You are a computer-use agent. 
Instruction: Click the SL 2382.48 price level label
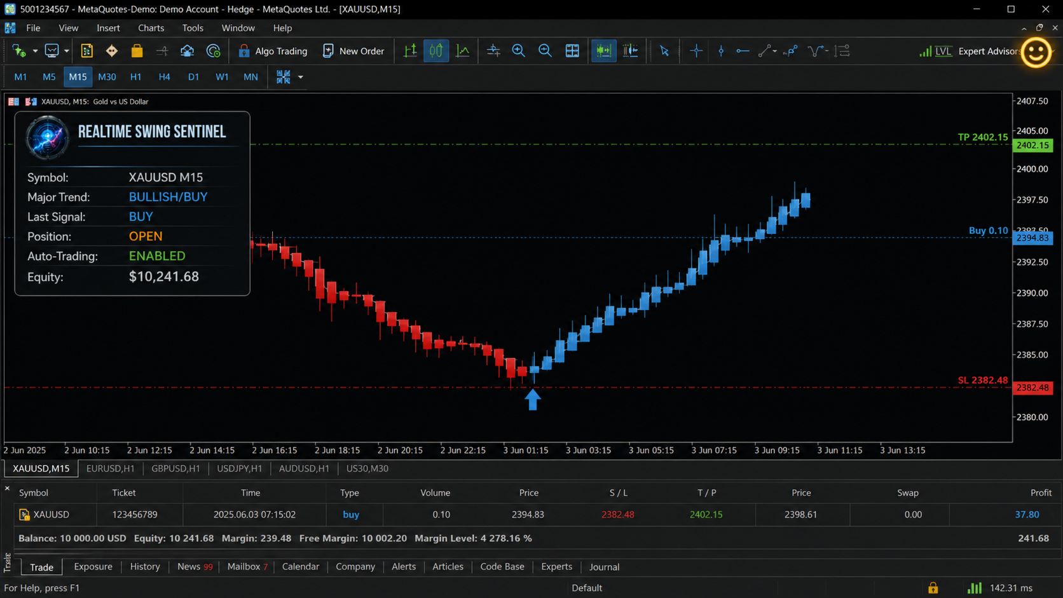pyautogui.click(x=983, y=380)
